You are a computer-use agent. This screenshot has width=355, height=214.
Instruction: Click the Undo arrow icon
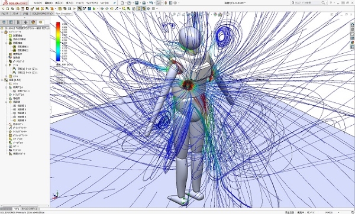click(x=151, y=3)
